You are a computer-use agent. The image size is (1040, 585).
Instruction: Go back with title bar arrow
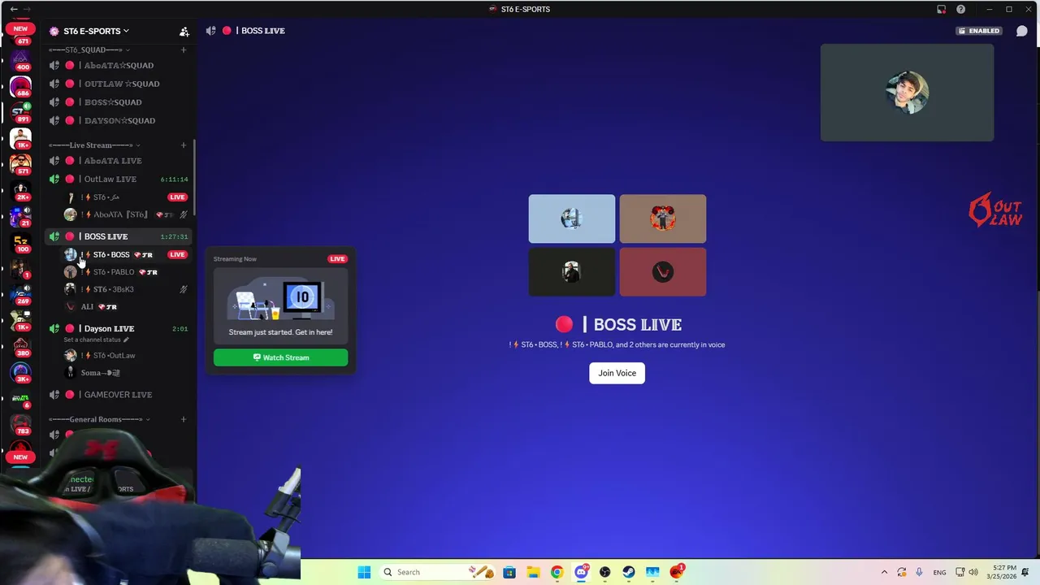pos(14,9)
